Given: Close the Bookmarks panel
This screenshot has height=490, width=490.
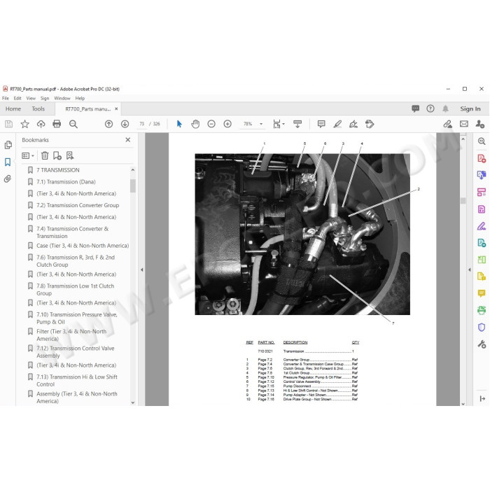Looking at the screenshot, I should 128,140.
